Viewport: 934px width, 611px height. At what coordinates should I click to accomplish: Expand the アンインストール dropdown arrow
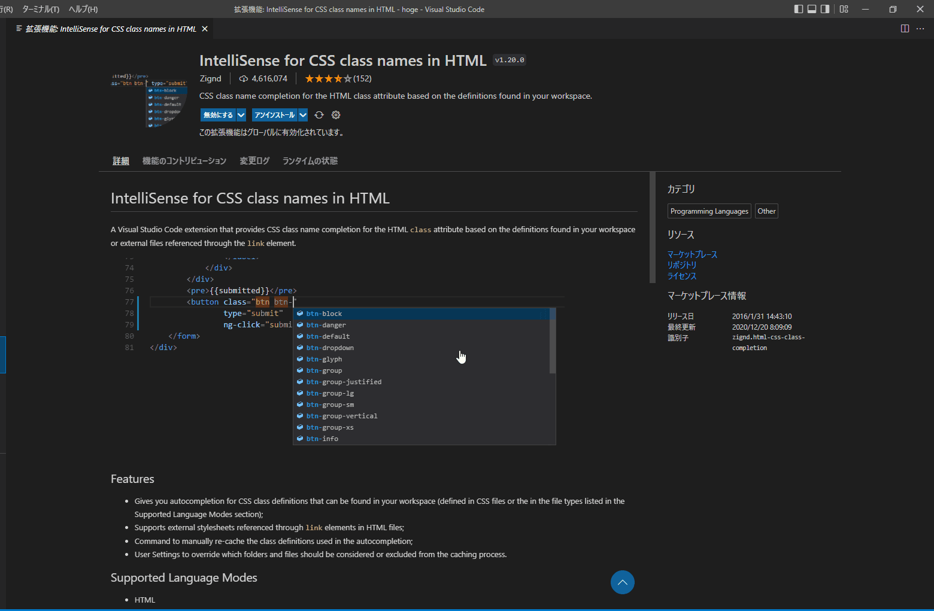(x=303, y=115)
